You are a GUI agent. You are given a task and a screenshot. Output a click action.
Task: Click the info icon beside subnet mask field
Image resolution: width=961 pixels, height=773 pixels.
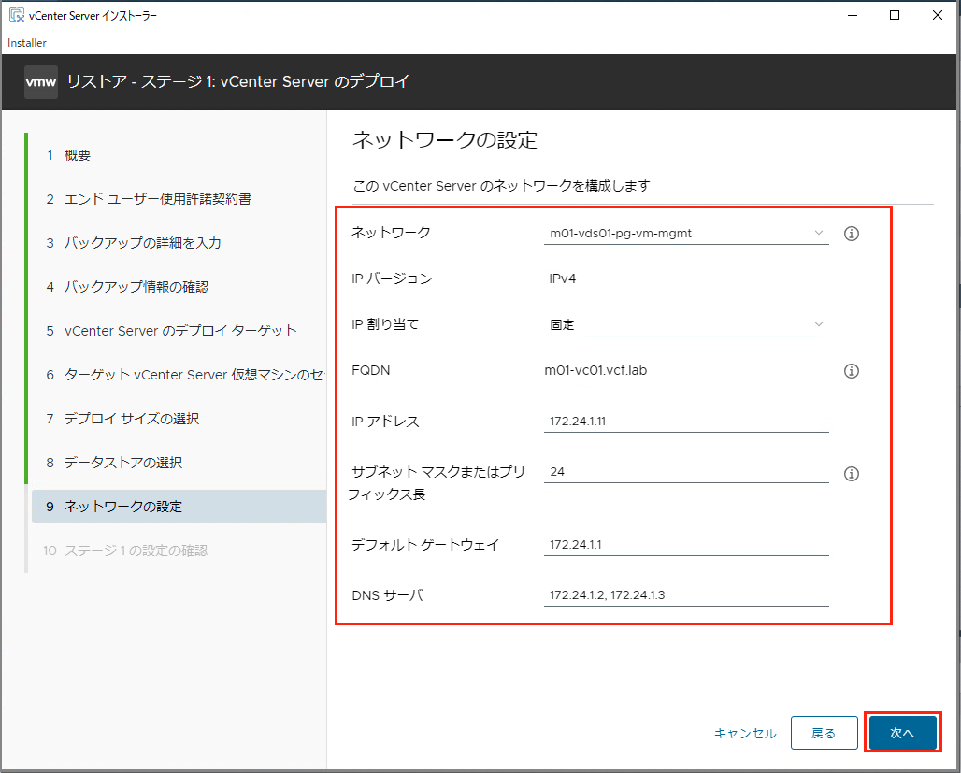coord(852,474)
